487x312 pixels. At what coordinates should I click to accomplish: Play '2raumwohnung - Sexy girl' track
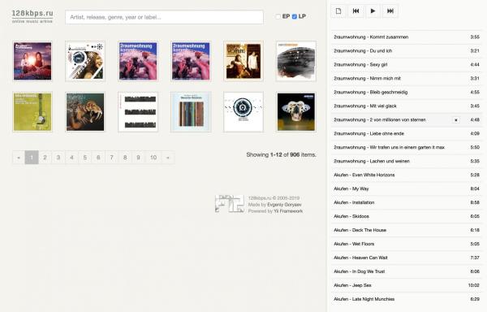click(x=407, y=65)
